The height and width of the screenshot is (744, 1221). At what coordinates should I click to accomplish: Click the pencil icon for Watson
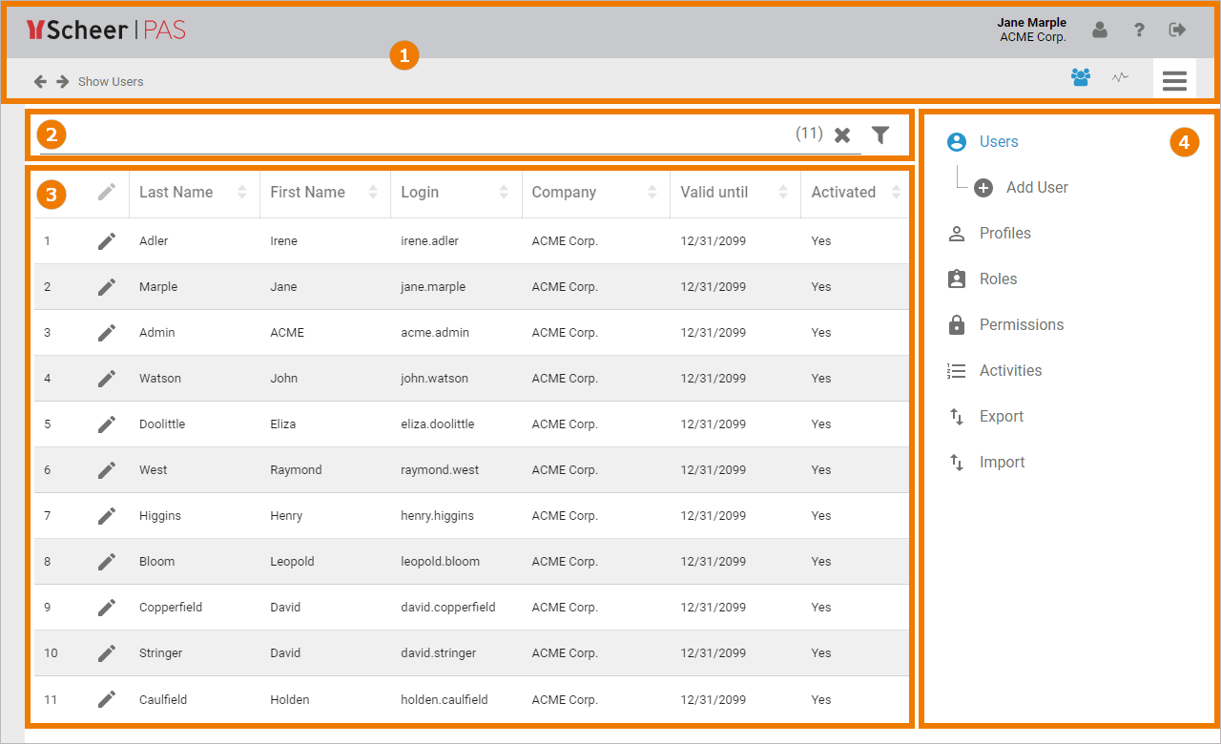(x=107, y=379)
